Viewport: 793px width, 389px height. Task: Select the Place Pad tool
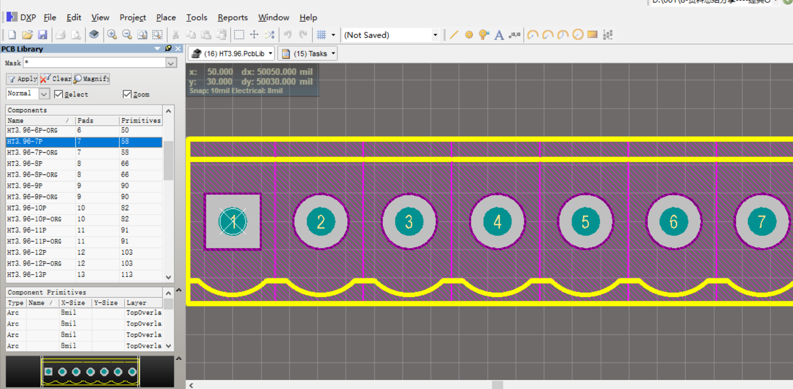coord(469,35)
